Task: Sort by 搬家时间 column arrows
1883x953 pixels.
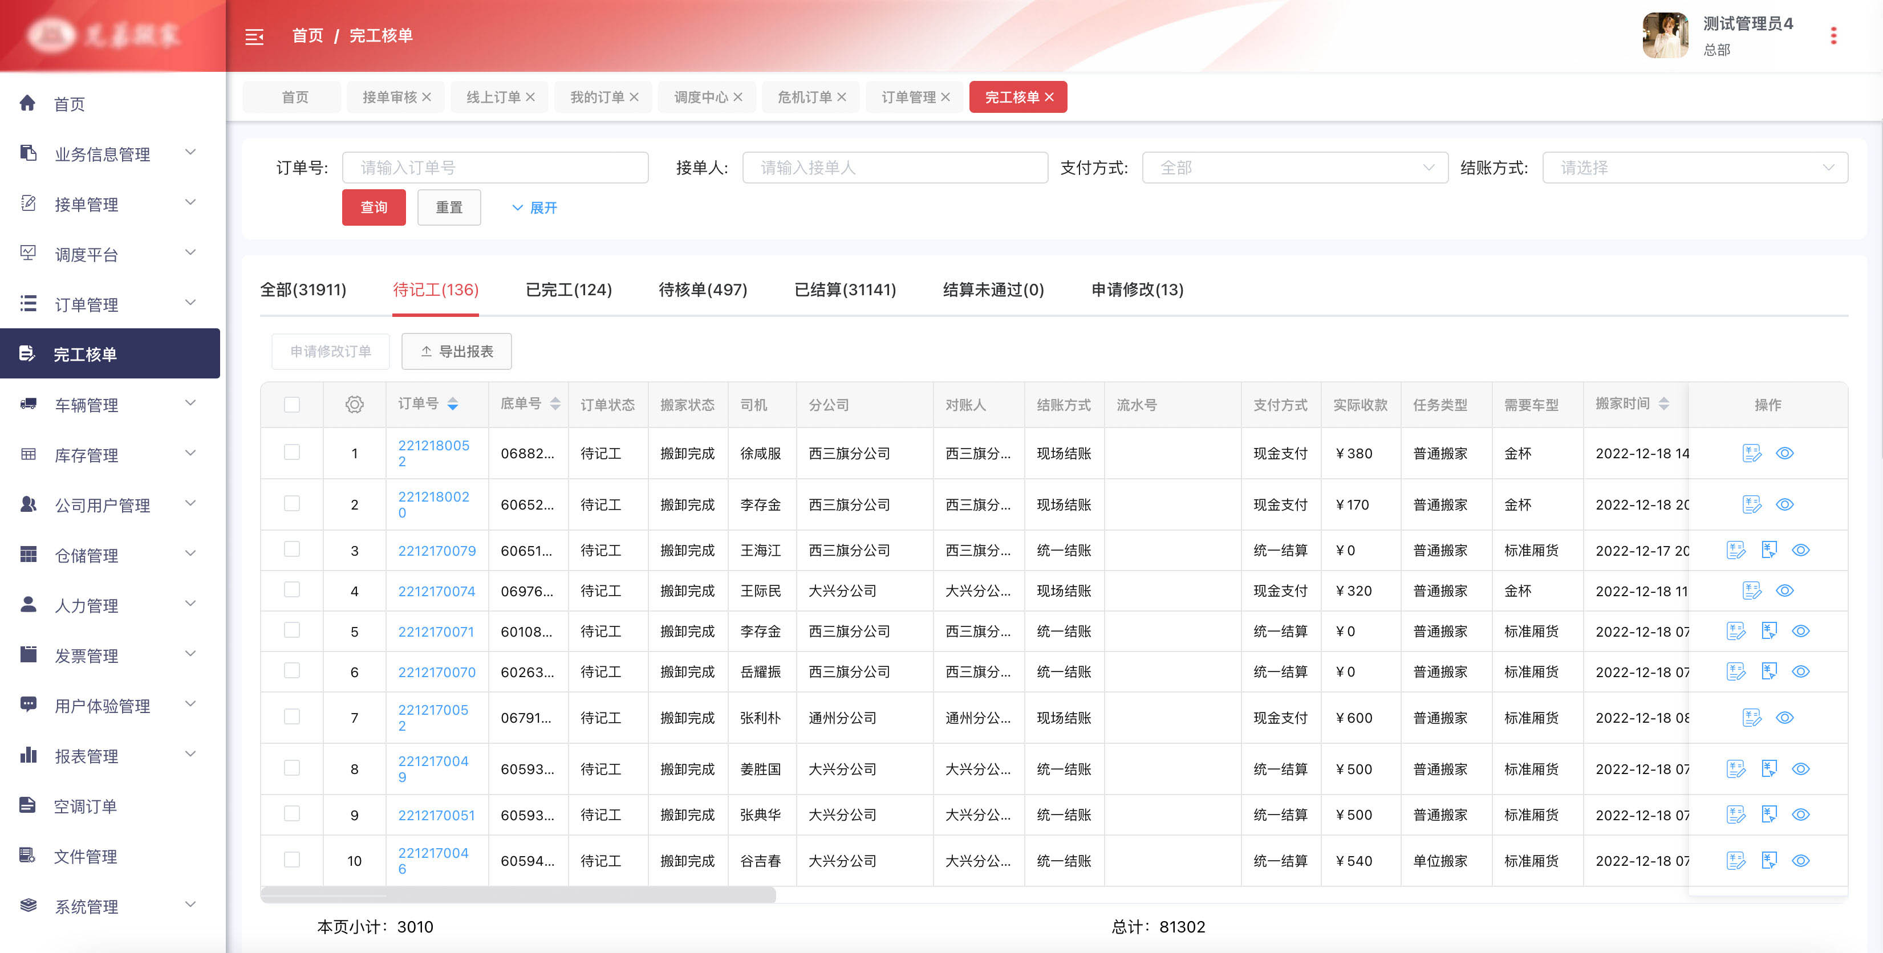Action: 1663,404
